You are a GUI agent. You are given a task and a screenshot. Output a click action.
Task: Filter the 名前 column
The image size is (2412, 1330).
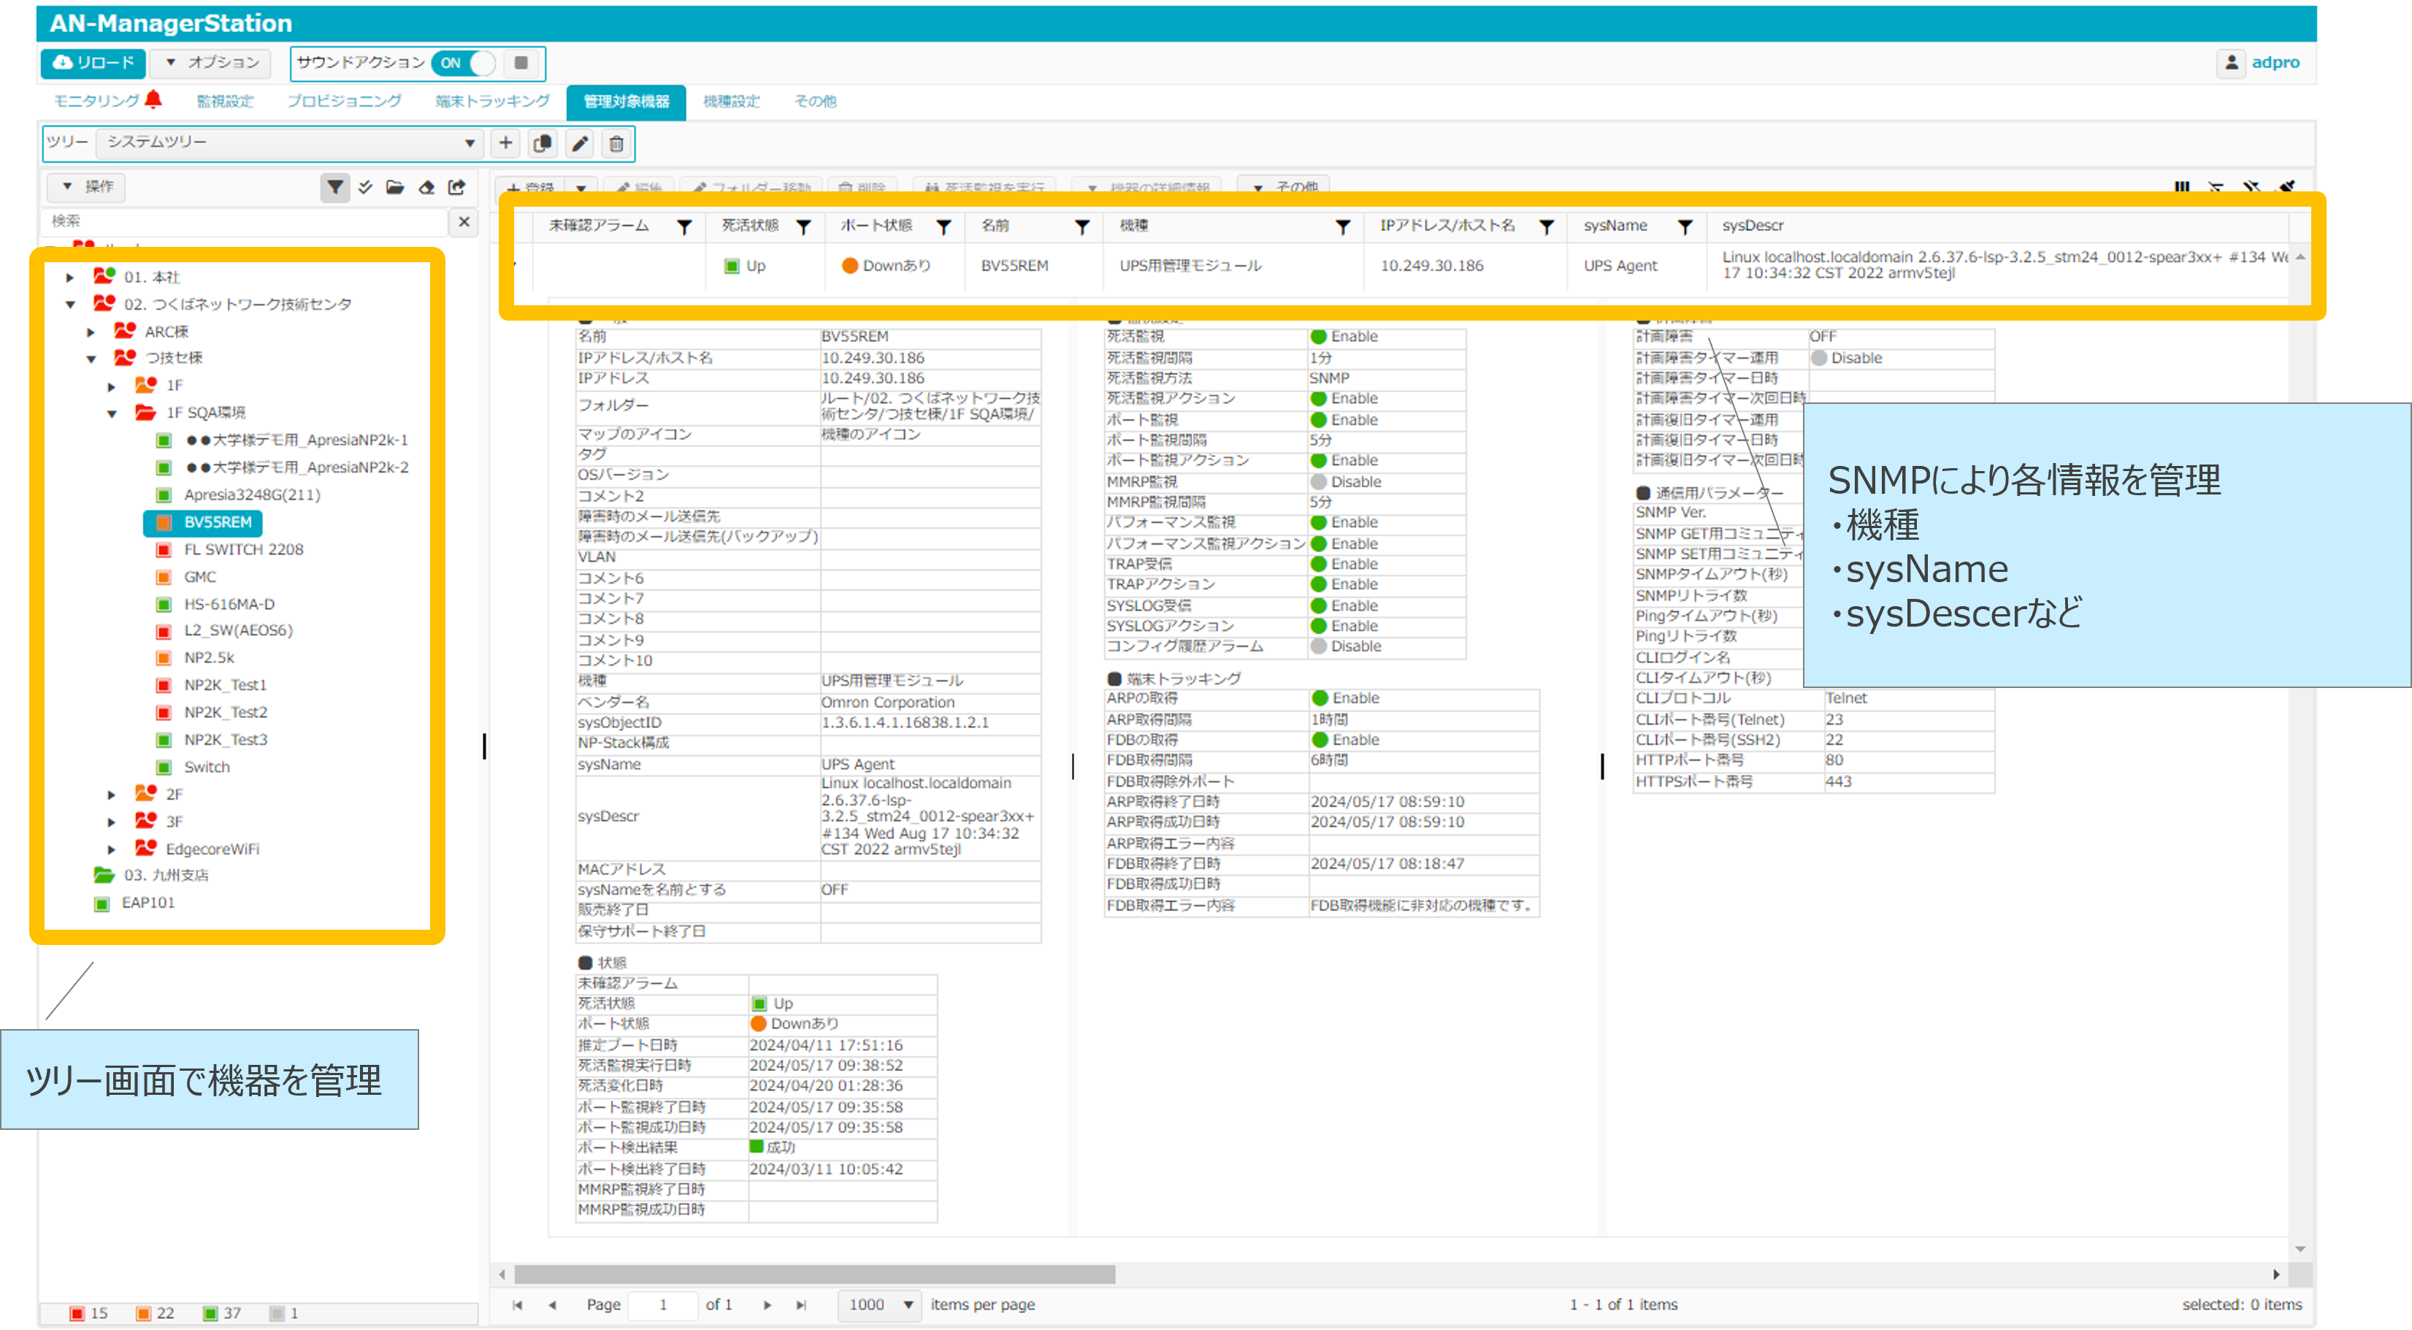coord(1082,226)
